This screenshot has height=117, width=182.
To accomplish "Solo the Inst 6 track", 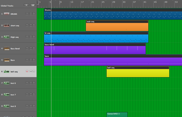I will click(x=34, y=83).
